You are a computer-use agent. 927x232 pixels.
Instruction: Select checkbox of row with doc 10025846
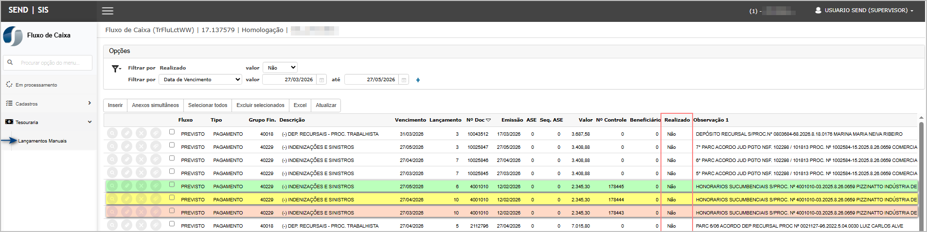(172, 158)
